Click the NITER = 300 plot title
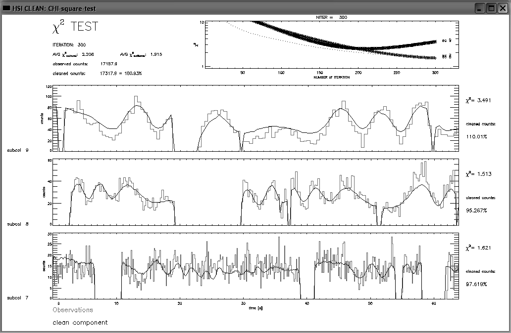Image resolution: width=511 pixels, height=333 pixels. 331,17
